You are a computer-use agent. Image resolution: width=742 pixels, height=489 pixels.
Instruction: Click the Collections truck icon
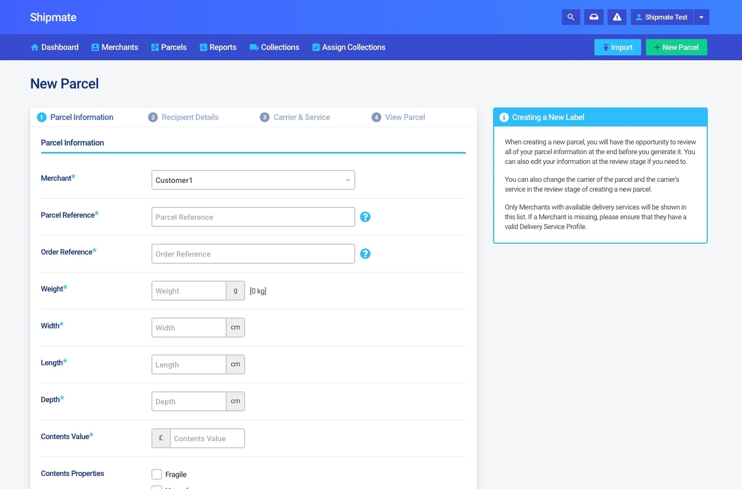point(254,47)
